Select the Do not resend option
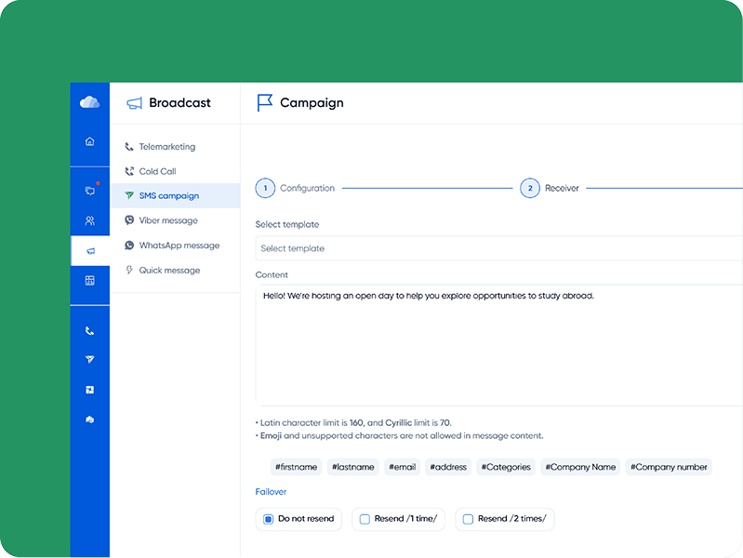This screenshot has height=558, width=743. (x=299, y=519)
